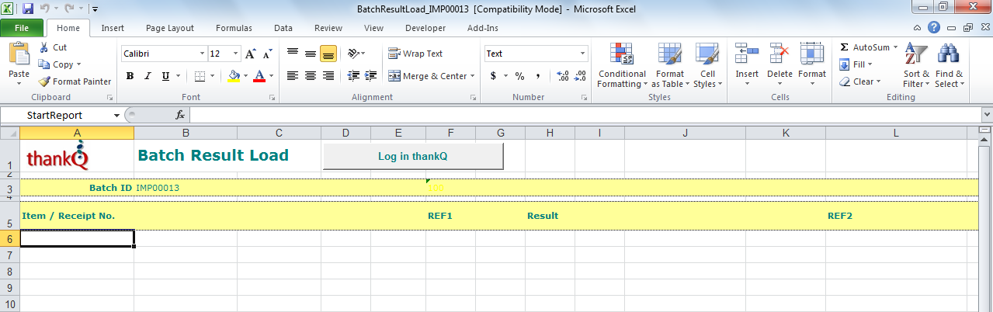Click Increase Decimal icon
The height and width of the screenshot is (312, 993).
tap(563, 76)
